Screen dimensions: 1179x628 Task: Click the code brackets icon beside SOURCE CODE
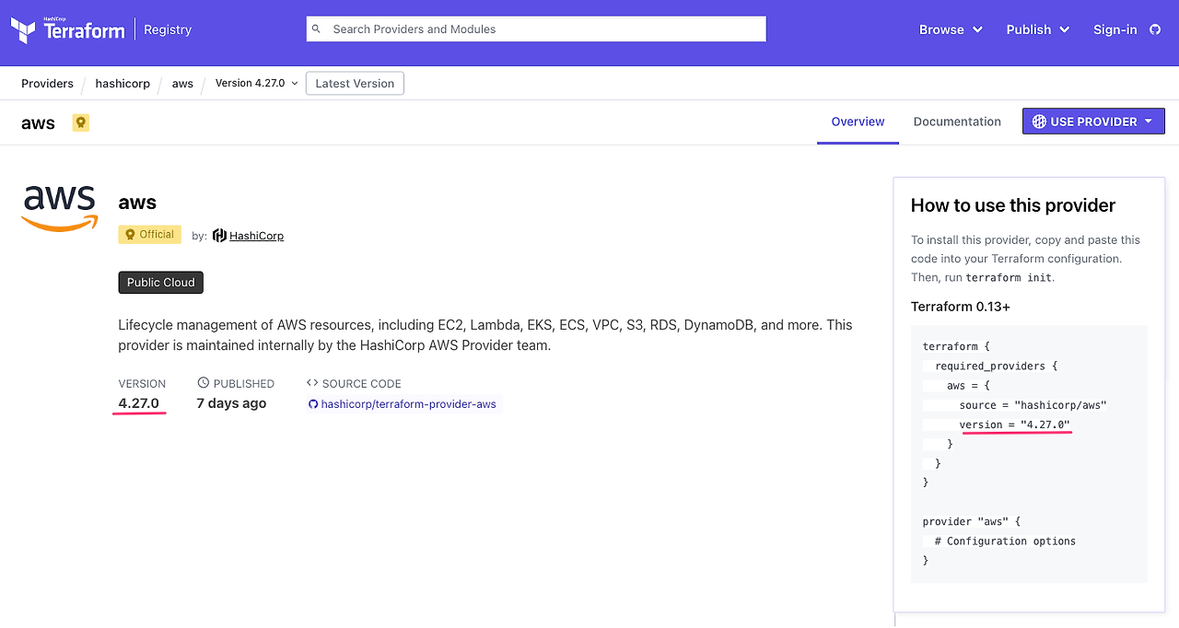click(312, 383)
